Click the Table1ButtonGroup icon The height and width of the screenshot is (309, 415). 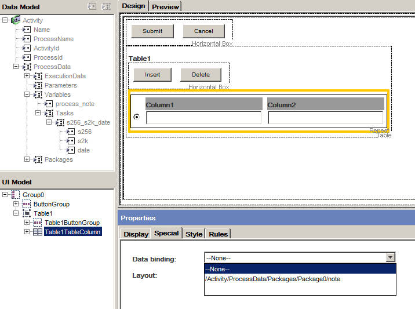tap(37, 223)
